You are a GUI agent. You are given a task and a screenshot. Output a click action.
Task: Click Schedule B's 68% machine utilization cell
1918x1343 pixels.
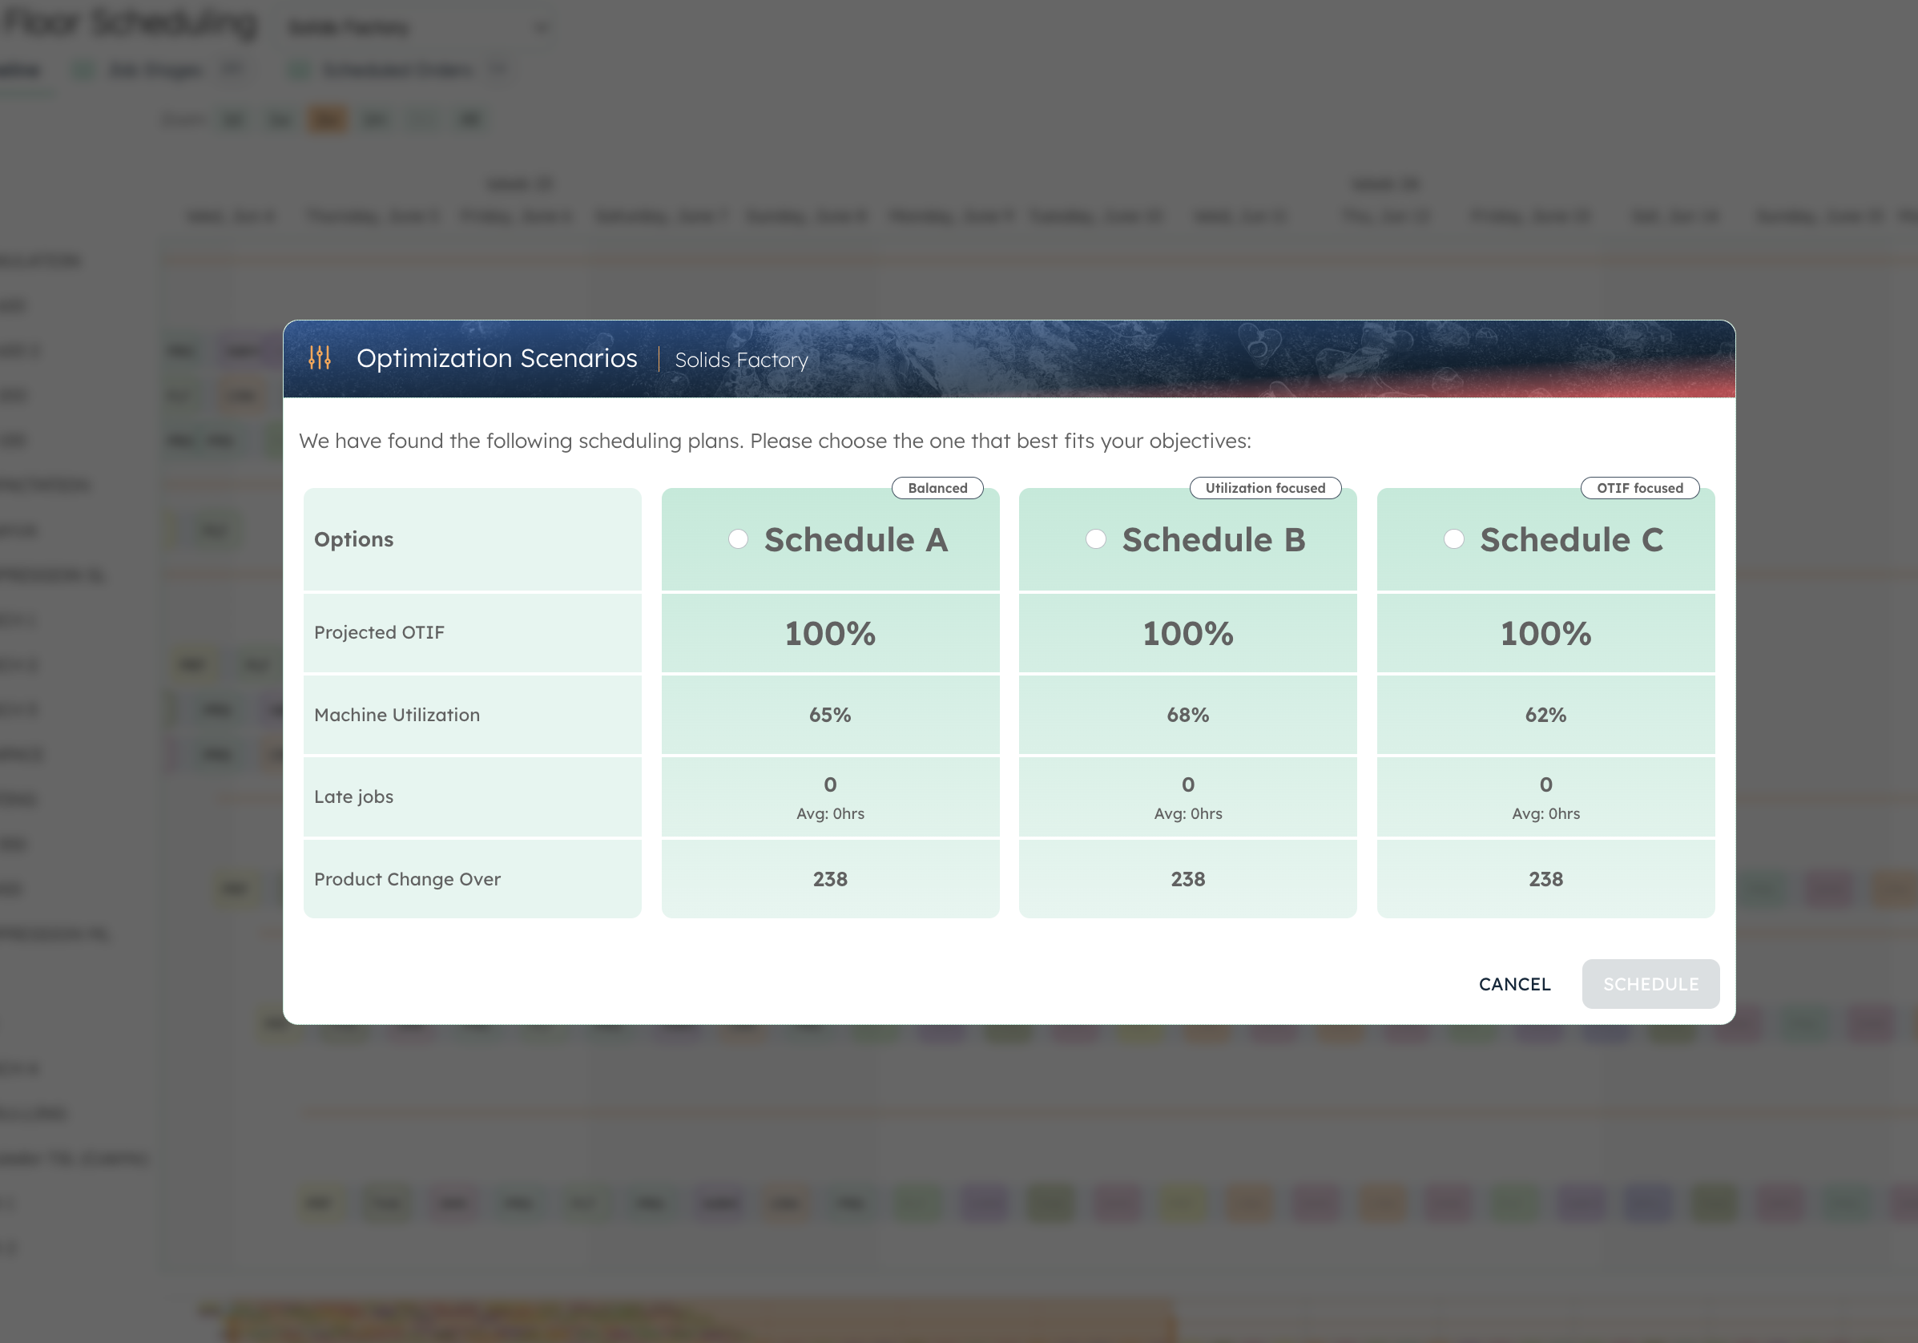(1187, 715)
